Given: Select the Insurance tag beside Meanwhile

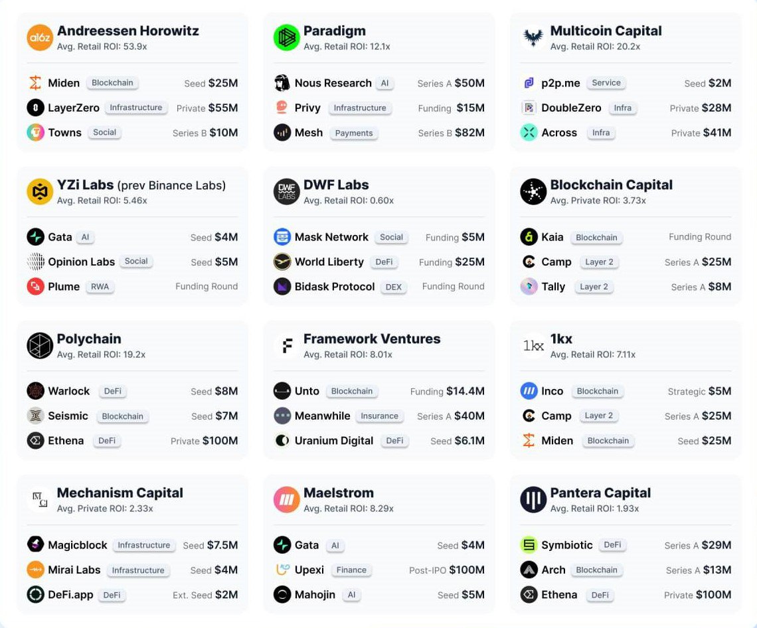Looking at the screenshot, I should [x=379, y=416].
